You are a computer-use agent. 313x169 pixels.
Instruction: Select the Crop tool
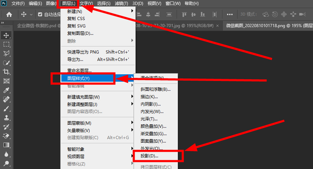pos(6,72)
